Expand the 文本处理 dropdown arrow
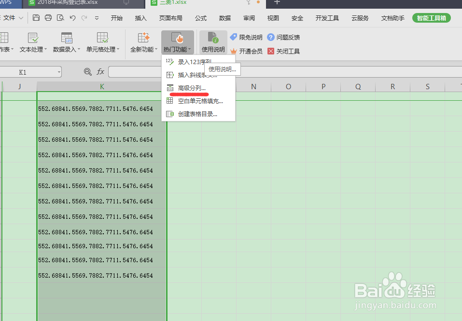The image size is (462, 321). pyautogui.click(x=45, y=49)
